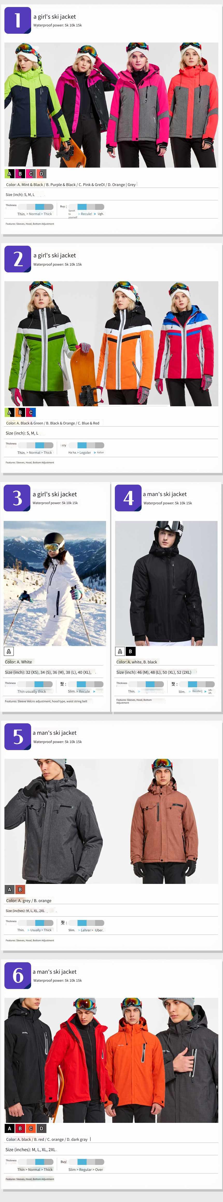Choose blue swatch C under jacket 2
The height and width of the screenshot is (1202, 223).
pos(31,413)
